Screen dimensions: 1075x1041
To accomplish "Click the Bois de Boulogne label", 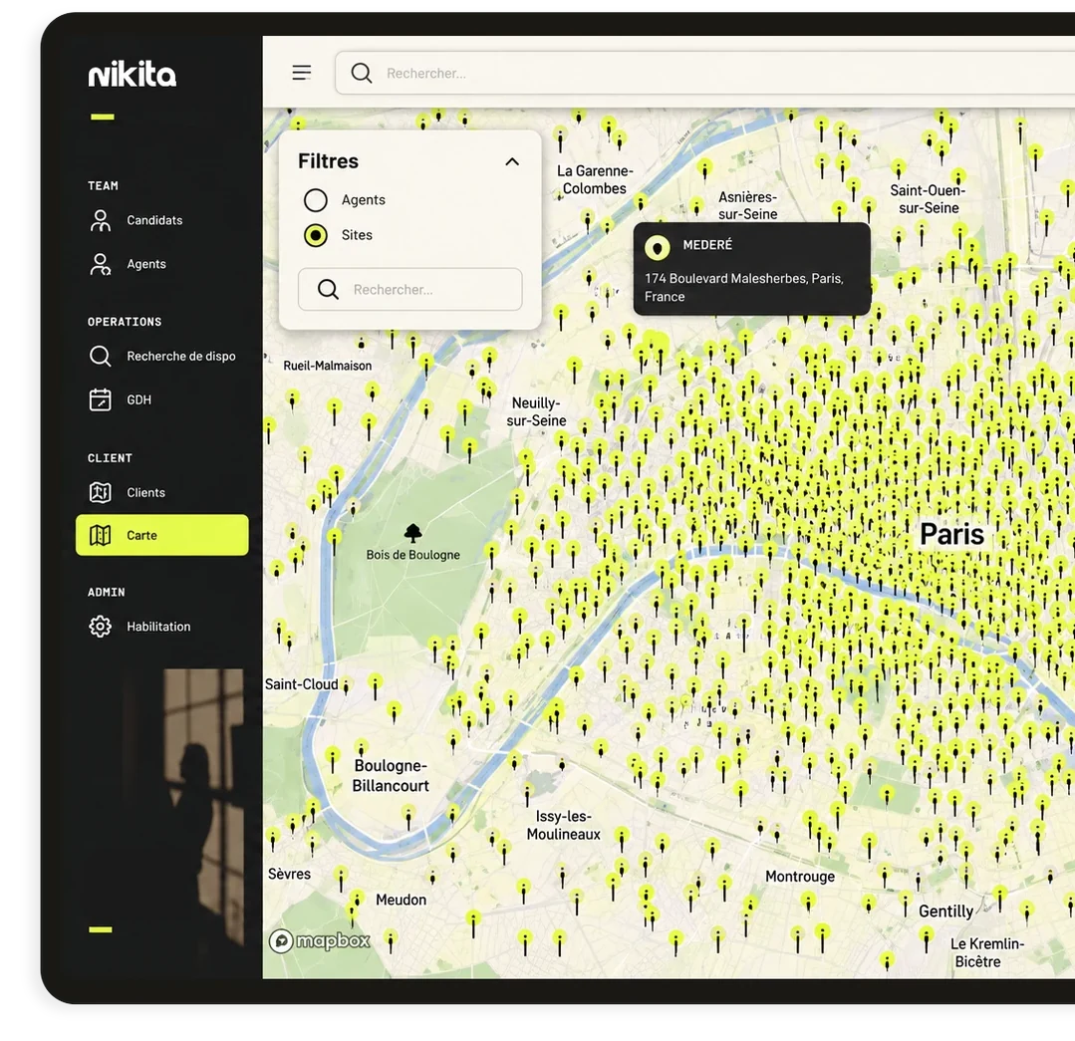I will tap(412, 555).
